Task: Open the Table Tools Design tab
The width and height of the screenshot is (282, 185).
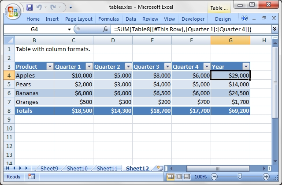Action: click(223, 19)
